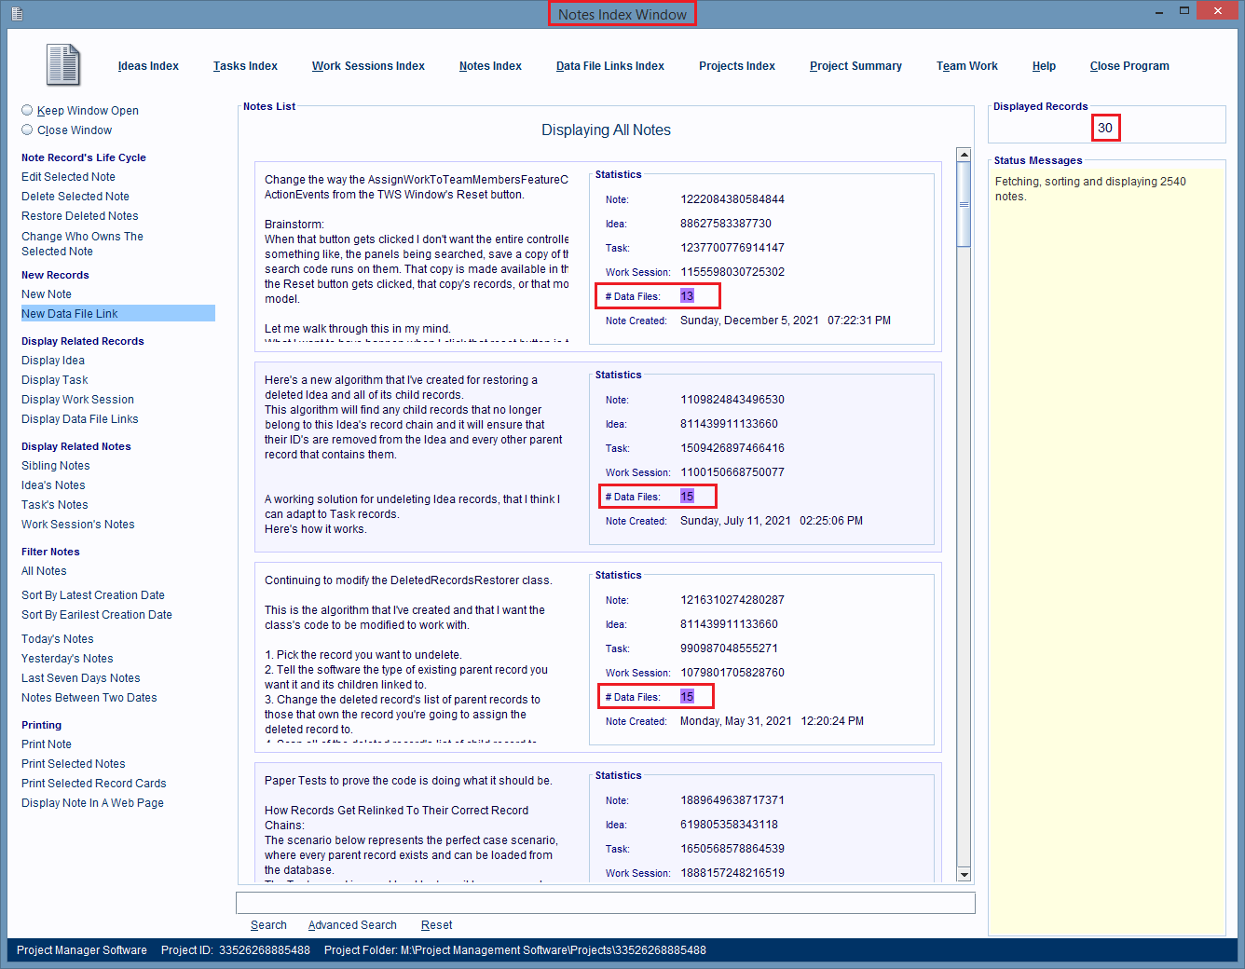This screenshot has width=1245, height=969.
Task: Click the Reset button
Action: pyautogui.click(x=436, y=925)
